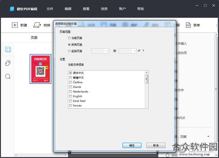Check the Čeština language checkbox
This screenshot has height=158, width=219.
point(70,82)
